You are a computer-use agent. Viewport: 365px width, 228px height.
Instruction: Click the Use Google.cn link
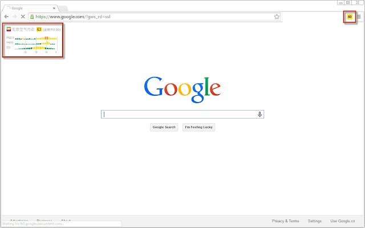tap(343, 221)
